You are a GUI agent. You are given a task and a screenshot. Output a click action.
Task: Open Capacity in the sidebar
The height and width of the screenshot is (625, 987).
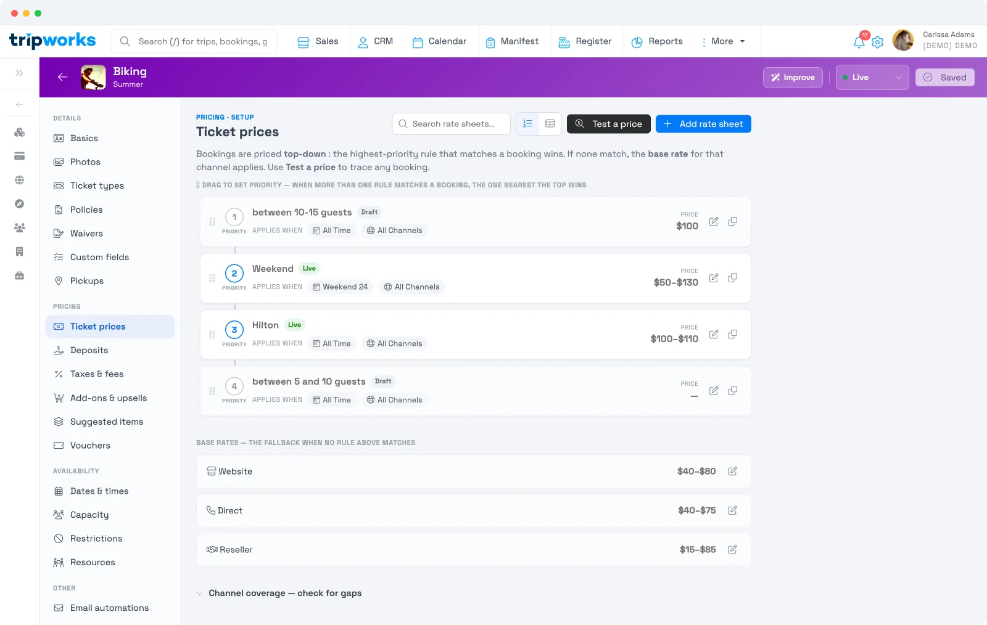(110, 515)
